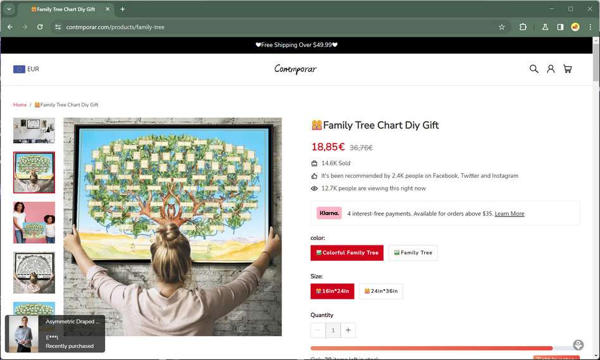
Task: Follow the Klarna Learn More link
Action: (x=509, y=213)
